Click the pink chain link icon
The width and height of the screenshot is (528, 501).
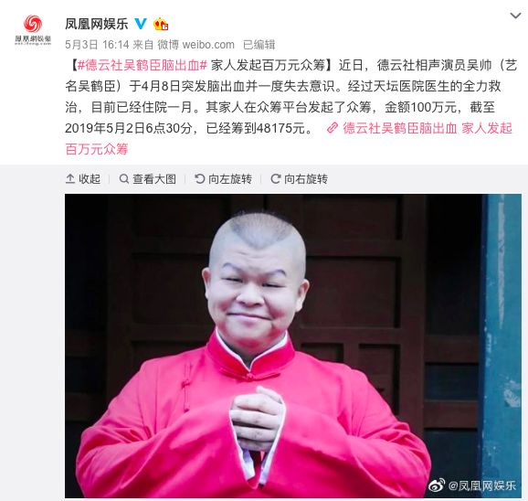333,128
